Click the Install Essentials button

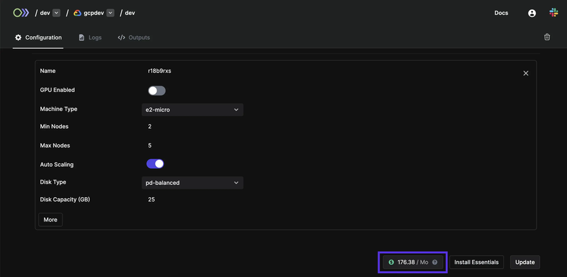pyautogui.click(x=476, y=262)
